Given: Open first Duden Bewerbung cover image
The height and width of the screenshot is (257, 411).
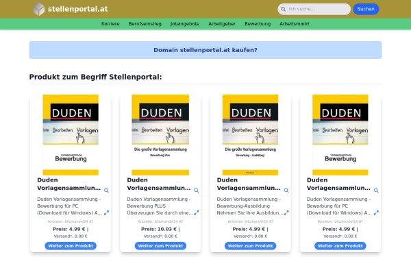Looking at the screenshot, I should 71,135.
